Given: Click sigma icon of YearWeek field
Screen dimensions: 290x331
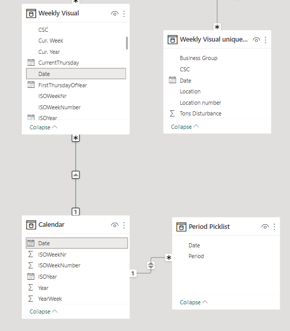Looking at the screenshot, I should click(x=31, y=299).
